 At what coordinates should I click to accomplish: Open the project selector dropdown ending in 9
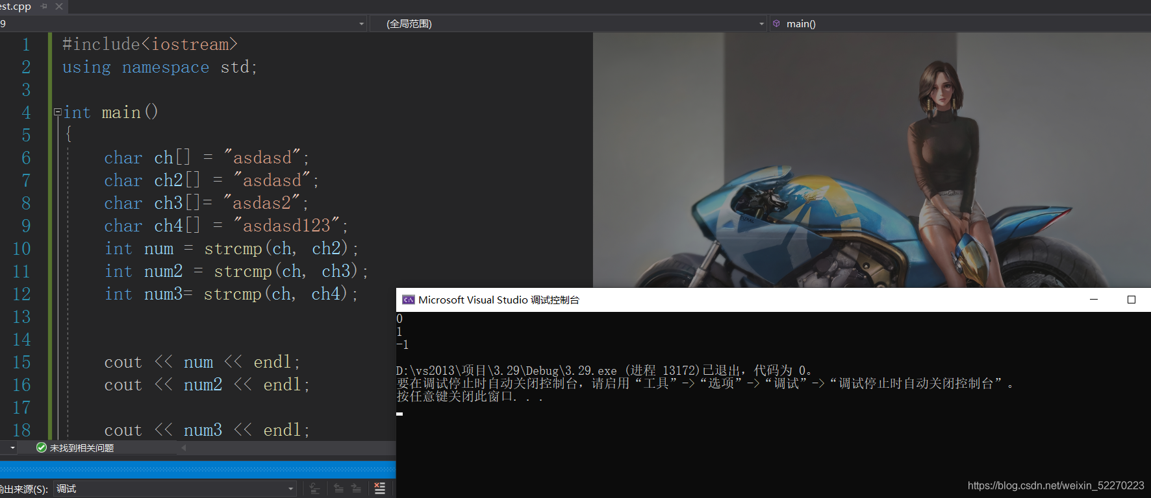pos(184,23)
